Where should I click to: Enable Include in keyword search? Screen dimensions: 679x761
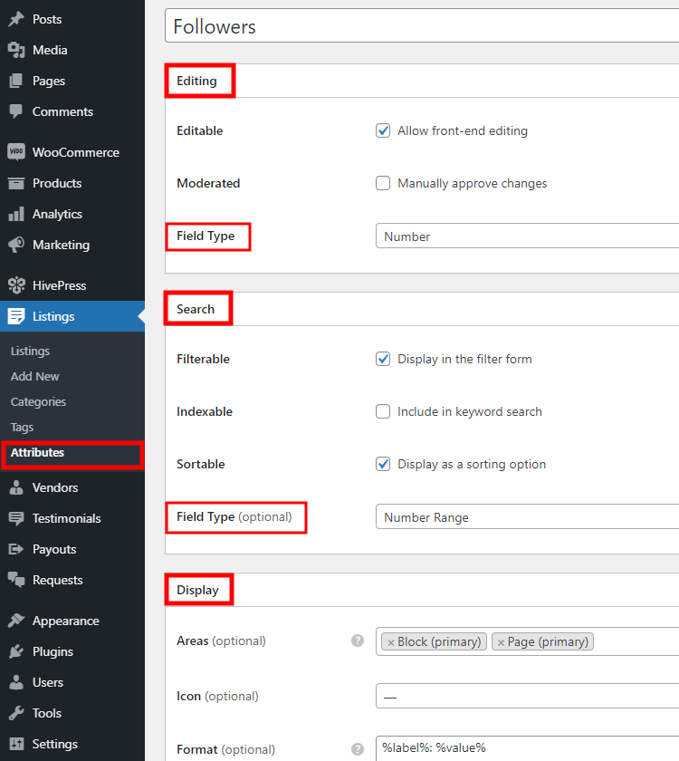(x=383, y=411)
